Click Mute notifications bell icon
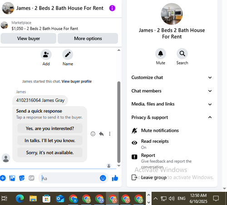 click(x=134, y=130)
